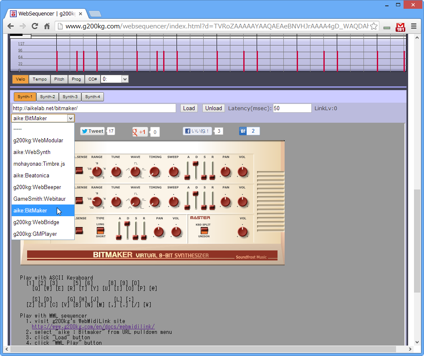This screenshot has width=424, height=356.
Task: Click the first channel TIMING knob
Action: point(155,172)
